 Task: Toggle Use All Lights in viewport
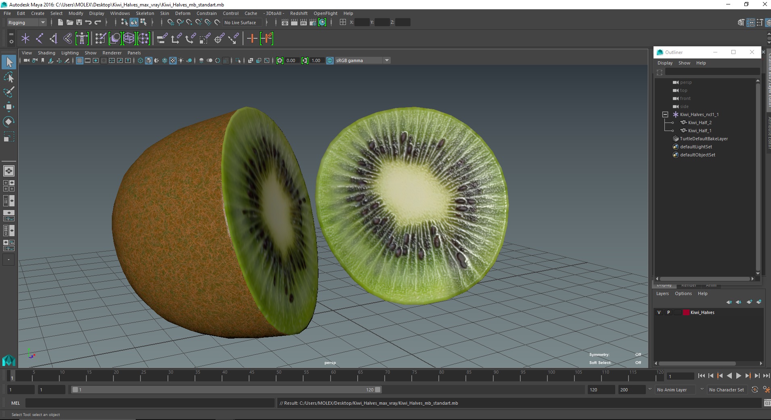pyautogui.click(x=181, y=60)
